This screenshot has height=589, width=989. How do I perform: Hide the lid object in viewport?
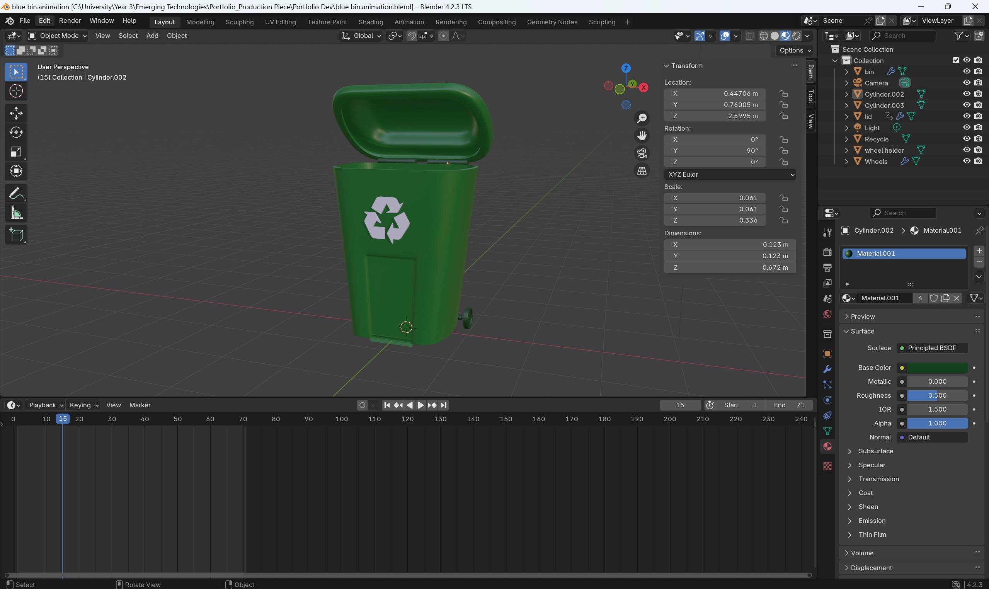point(967,116)
